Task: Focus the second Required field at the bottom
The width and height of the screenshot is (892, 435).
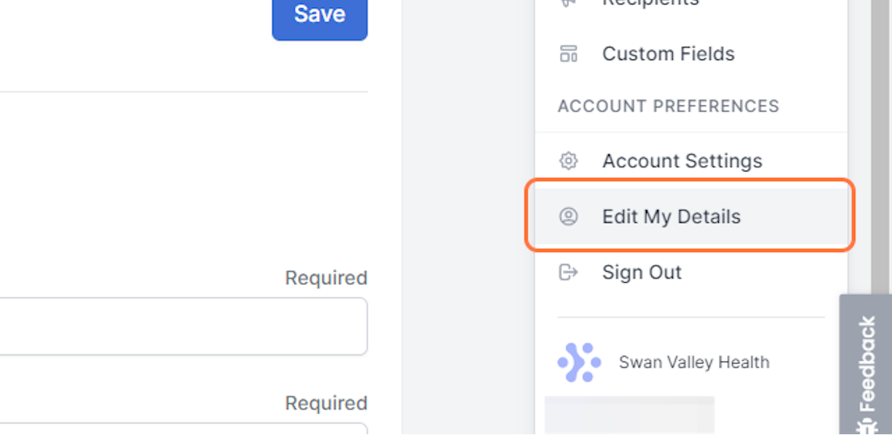Action: (184, 429)
